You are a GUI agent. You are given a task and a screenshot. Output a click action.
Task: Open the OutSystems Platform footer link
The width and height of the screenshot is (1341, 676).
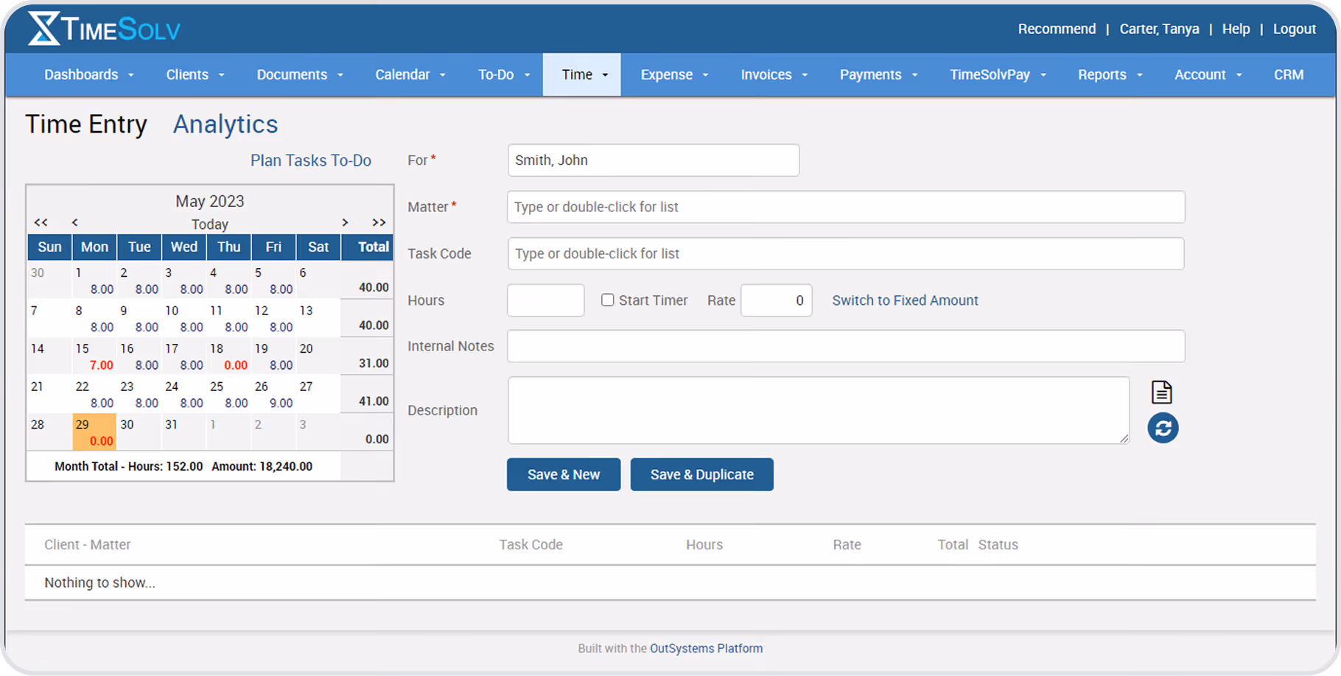(x=706, y=648)
